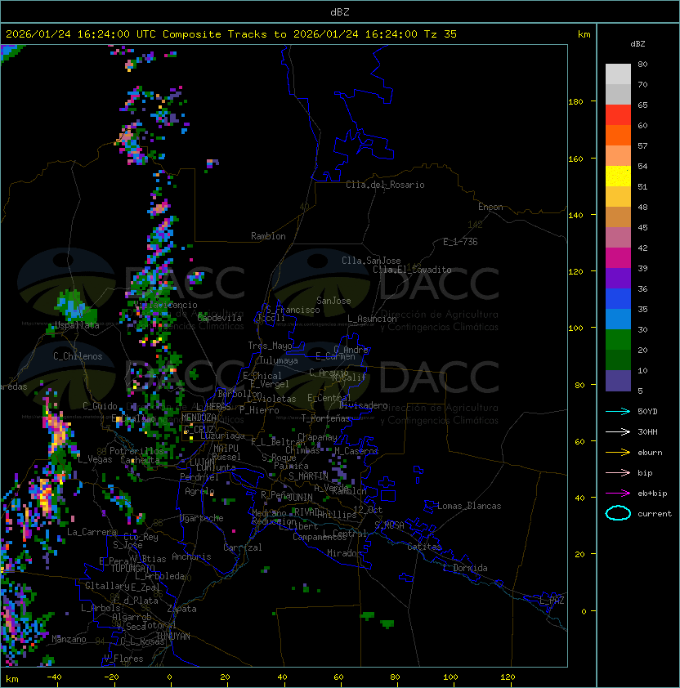Click the 'Tulumaya' location label
This screenshot has height=688, width=680.
click(x=279, y=360)
